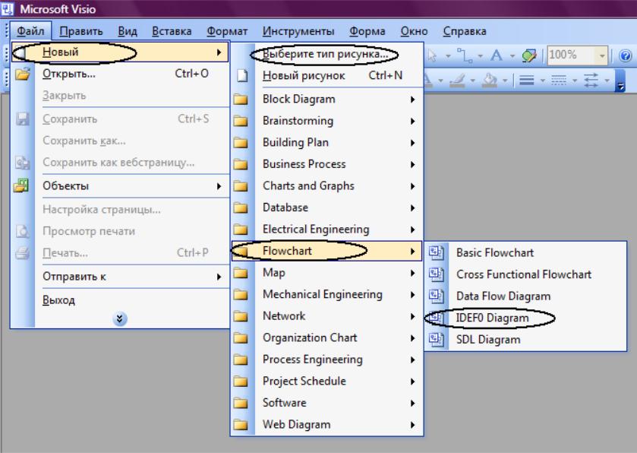The height and width of the screenshot is (453, 637).
Task: Click the open folder icon beside Открыть
Action: pos(23,74)
